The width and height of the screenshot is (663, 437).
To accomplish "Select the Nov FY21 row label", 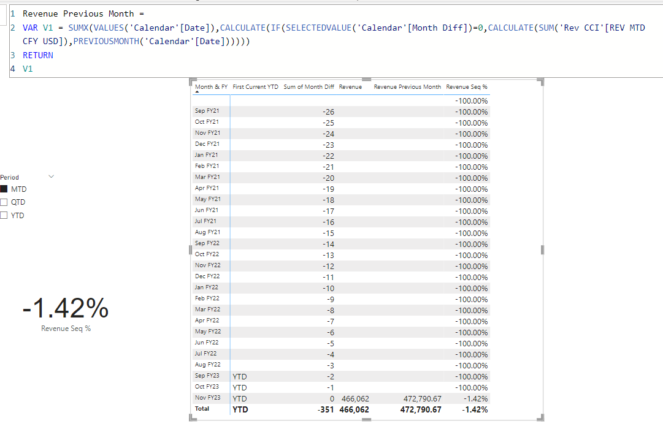I will pos(207,133).
